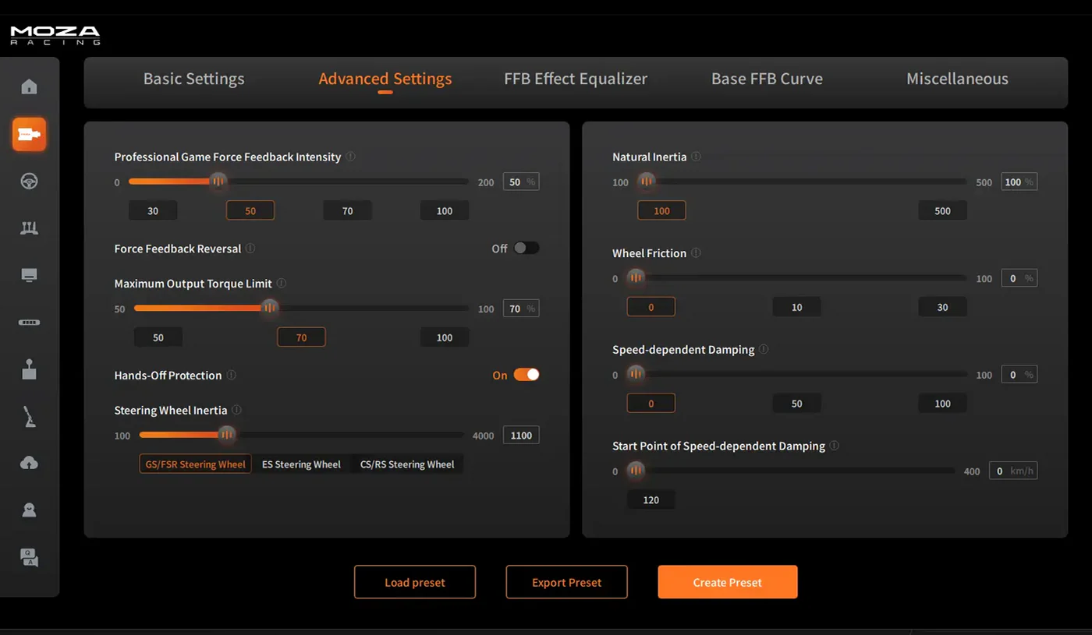Open the handbrake lever icon in sidebar
Screen dimensions: 1092x635
[x=29, y=417]
